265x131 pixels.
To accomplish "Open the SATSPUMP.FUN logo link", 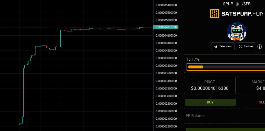I will click(237, 14).
